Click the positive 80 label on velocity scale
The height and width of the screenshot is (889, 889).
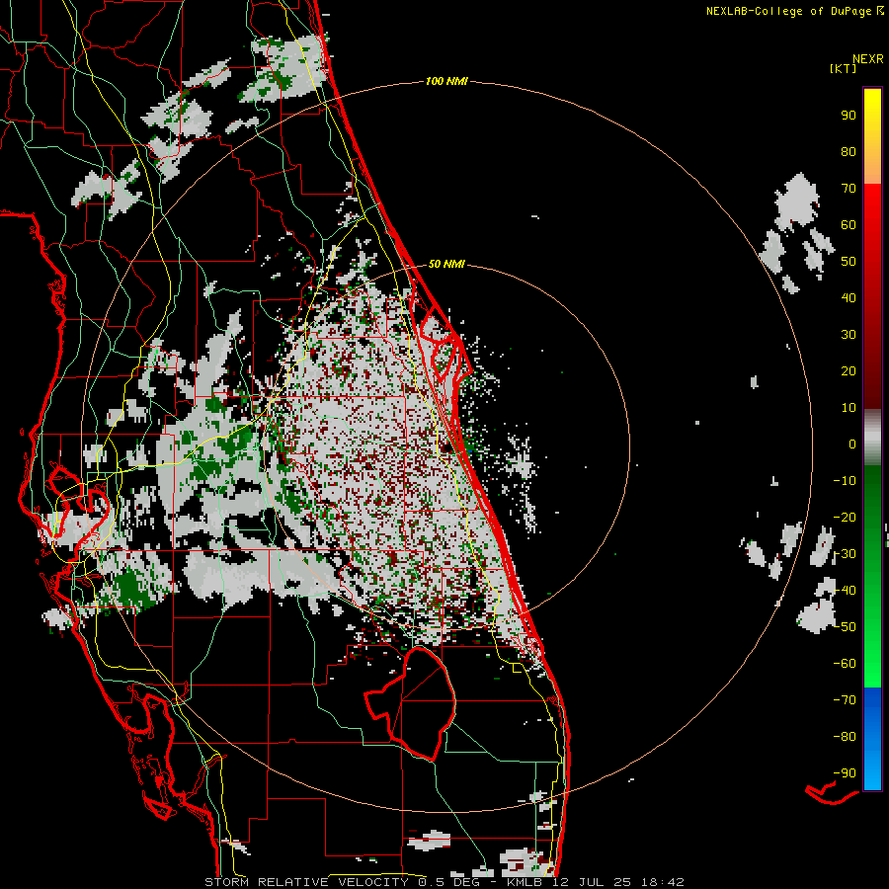point(849,151)
